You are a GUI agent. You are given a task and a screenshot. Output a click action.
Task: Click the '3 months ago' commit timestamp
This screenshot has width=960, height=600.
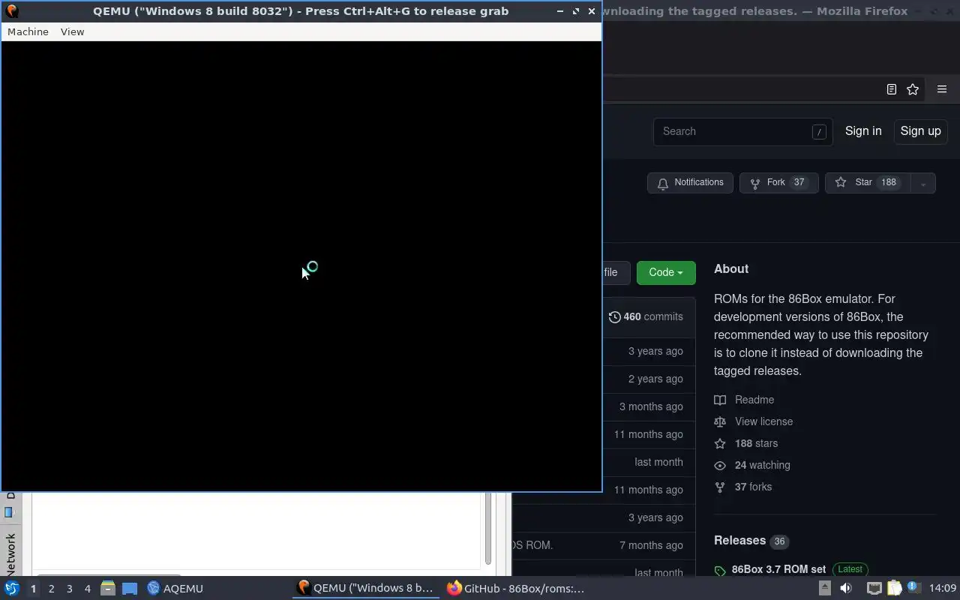tap(651, 406)
